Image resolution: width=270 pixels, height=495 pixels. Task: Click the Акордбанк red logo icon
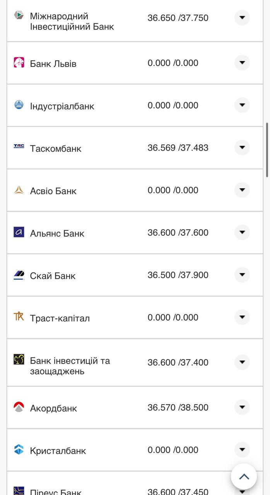coord(19,407)
